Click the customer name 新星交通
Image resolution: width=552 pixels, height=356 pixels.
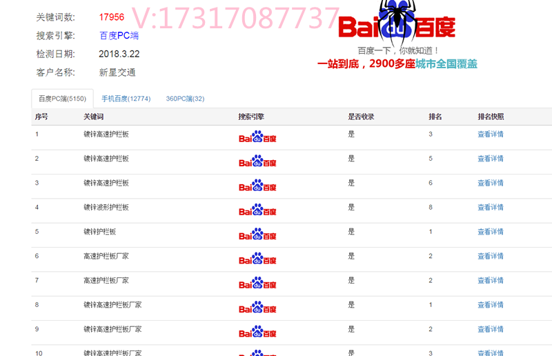click(x=117, y=72)
